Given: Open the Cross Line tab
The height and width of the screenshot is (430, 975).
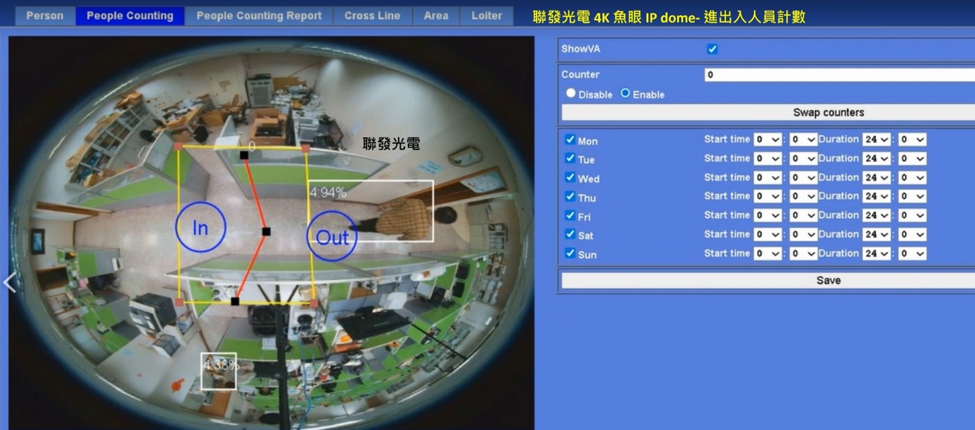Looking at the screenshot, I should 372,16.
